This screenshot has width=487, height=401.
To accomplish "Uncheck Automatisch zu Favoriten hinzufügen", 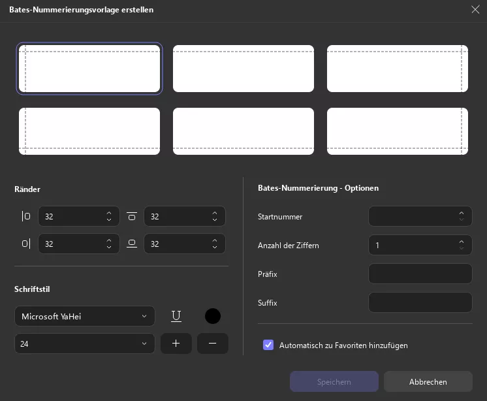I will [268, 345].
